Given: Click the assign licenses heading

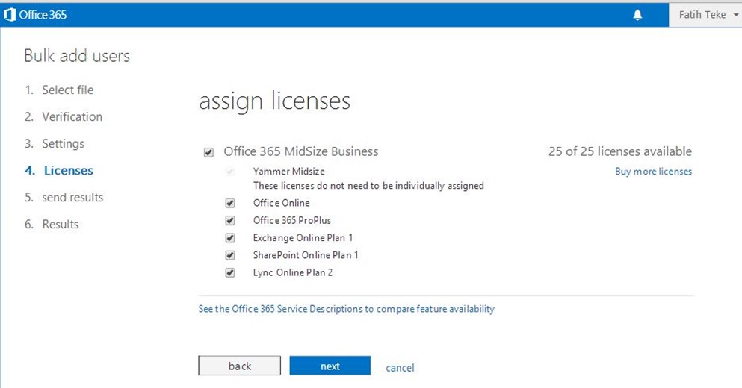Looking at the screenshot, I should tap(274, 101).
